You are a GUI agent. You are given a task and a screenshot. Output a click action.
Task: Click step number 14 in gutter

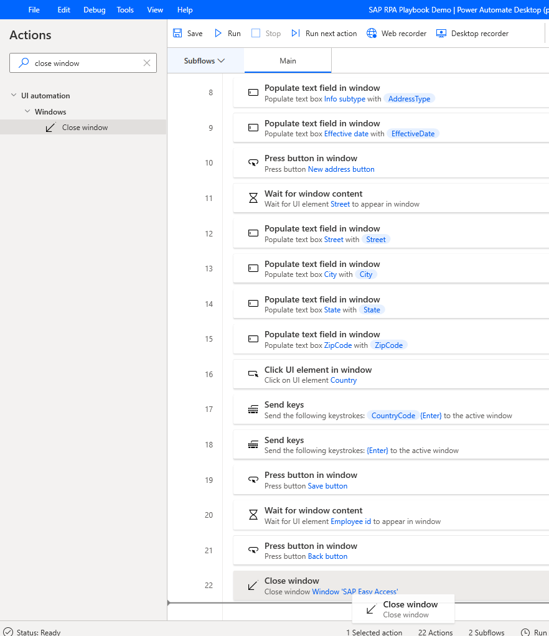tap(209, 304)
